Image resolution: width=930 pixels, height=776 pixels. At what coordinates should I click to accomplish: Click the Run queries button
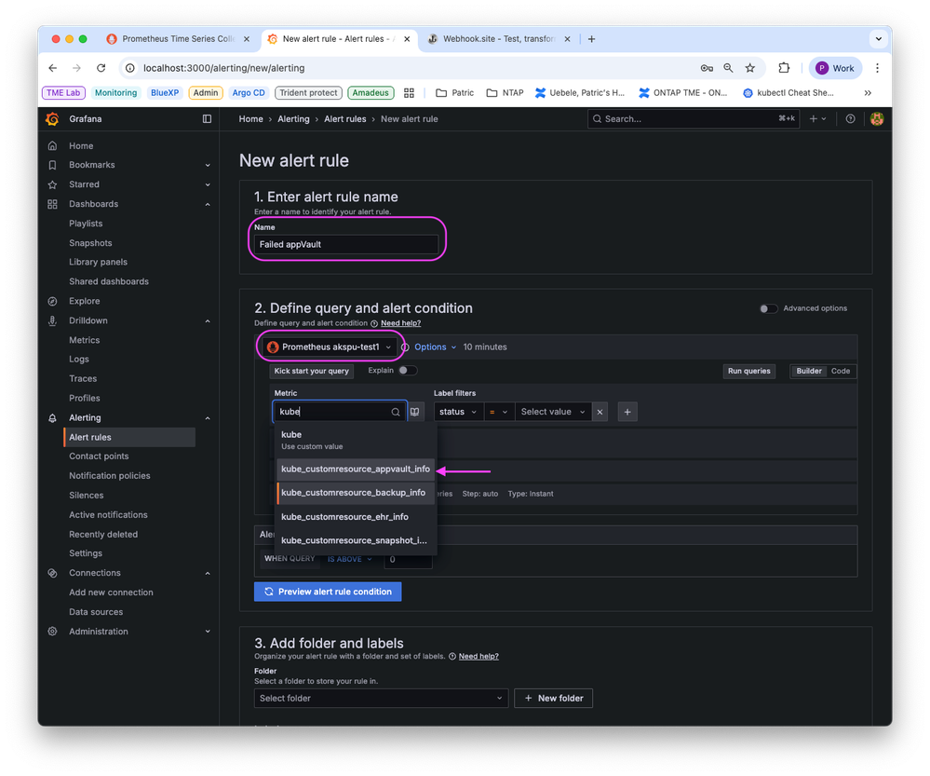pyautogui.click(x=749, y=371)
